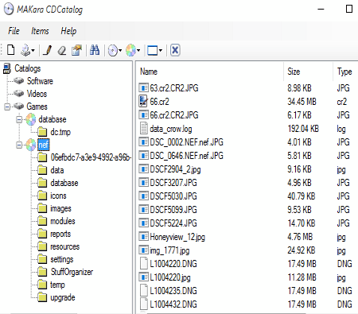The width and height of the screenshot is (358, 314).
Task: Sort by the Size column header
Action: [x=294, y=72]
